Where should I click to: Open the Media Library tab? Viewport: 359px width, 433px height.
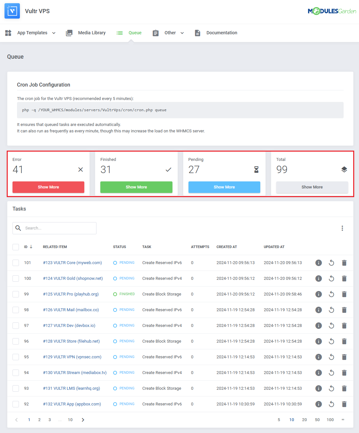(86, 33)
